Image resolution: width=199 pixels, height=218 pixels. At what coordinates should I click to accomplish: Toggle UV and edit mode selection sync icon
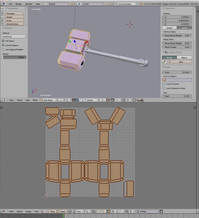pos(93,212)
